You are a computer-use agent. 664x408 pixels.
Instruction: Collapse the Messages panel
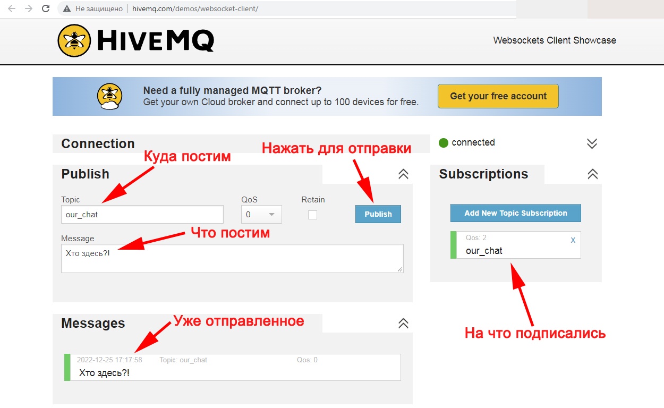point(403,323)
